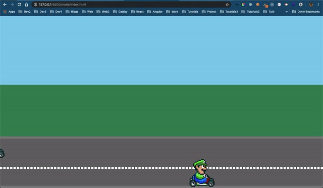Open the Tutorials3 bookmark folder
This screenshot has width=323, height=188.
[x=250, y=12]
